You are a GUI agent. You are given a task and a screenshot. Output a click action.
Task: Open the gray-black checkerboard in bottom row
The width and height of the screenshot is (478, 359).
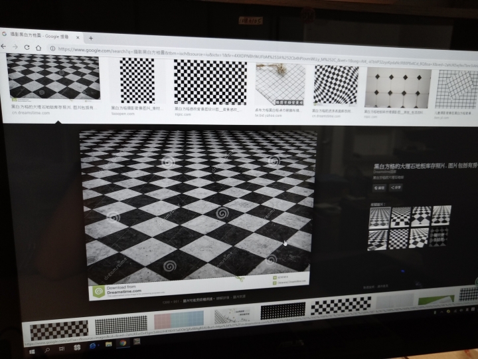pyautogui.click(x=59, y=330)
